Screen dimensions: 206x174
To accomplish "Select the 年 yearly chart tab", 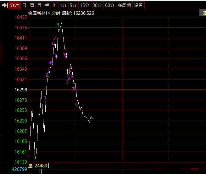I will 54,5.
